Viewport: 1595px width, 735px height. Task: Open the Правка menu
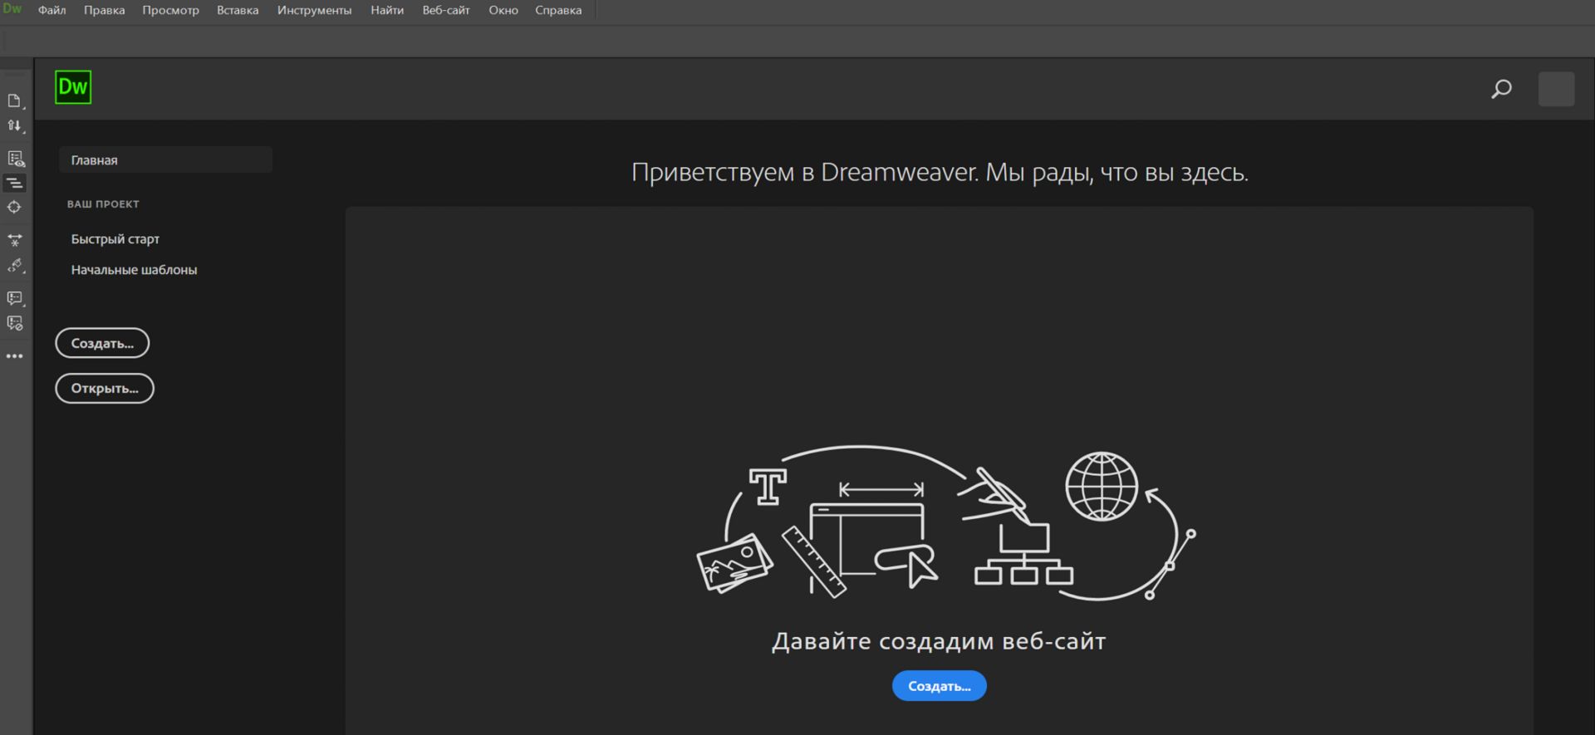pyautogui.click(x=104, y=10)
